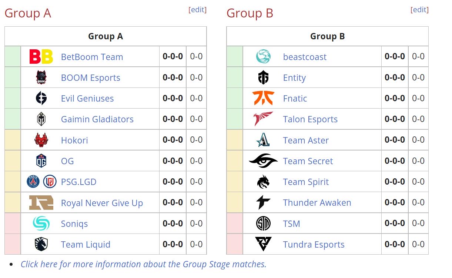Open the Gaimin Gladiators team link

tap(97, 119)
